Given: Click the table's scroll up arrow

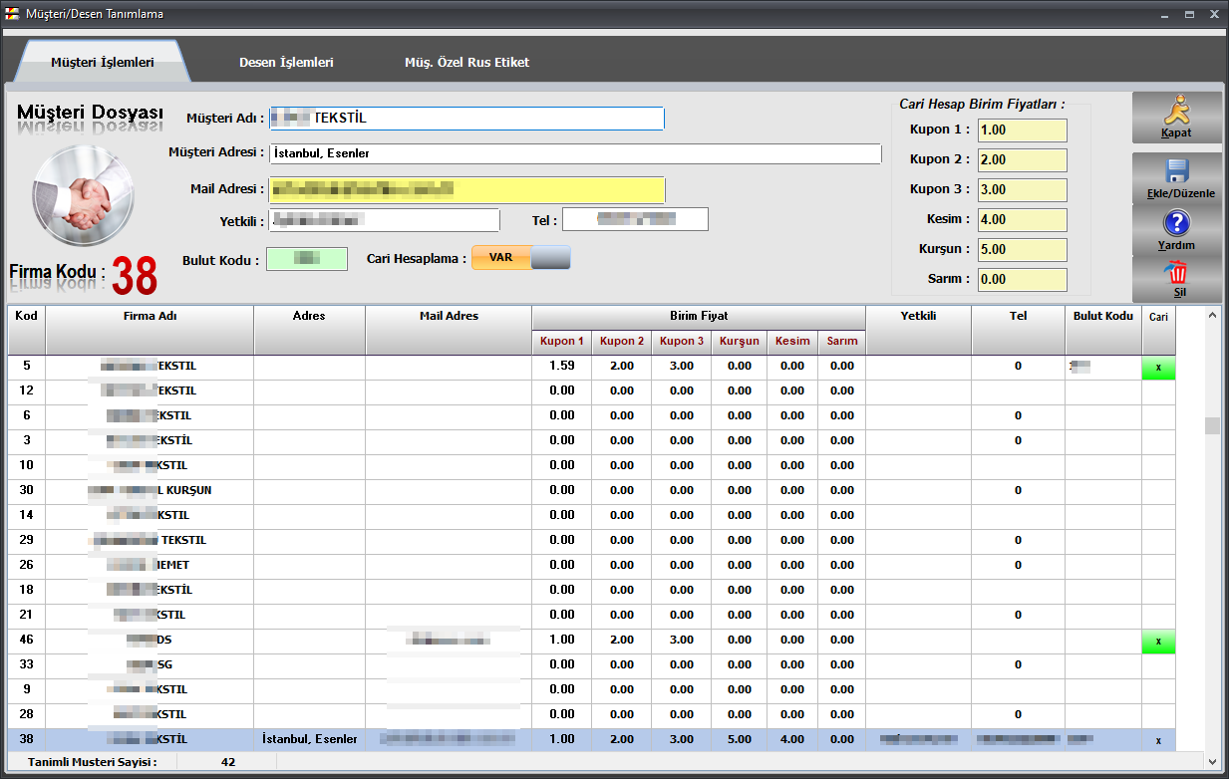Looking at the screenshot, I should pyautogui.click(x=1212, y=316).
